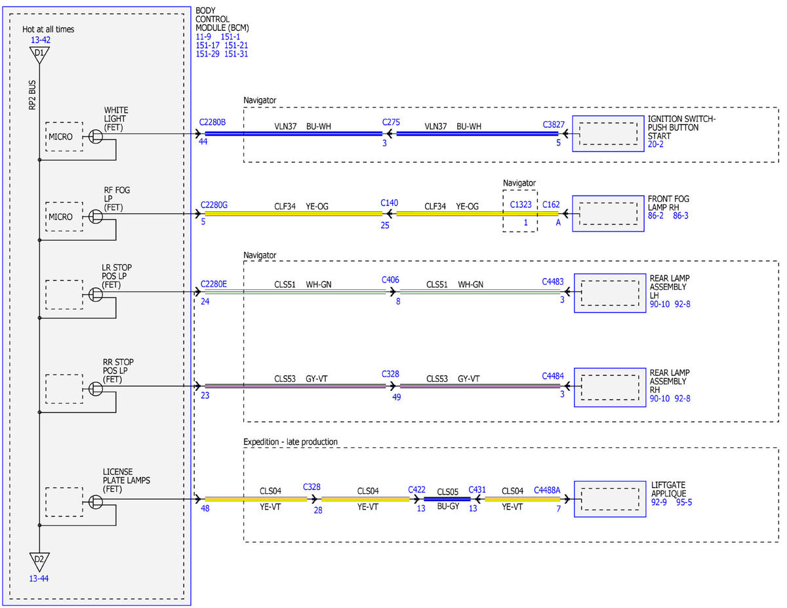Select the RF FOG LP FET symbol
787x608 pixels.
[x=96, y=216]
